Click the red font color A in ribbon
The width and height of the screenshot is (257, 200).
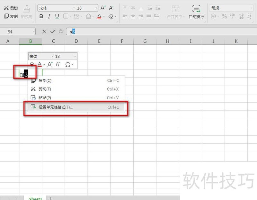pos(99,16)
